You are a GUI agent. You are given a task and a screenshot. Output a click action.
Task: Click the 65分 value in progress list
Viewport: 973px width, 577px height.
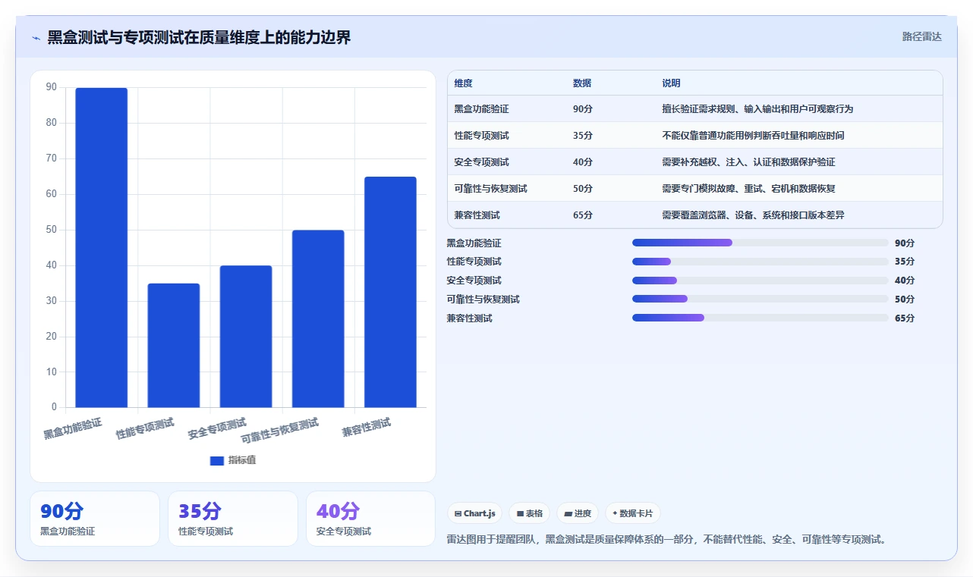tap(905, 318)
